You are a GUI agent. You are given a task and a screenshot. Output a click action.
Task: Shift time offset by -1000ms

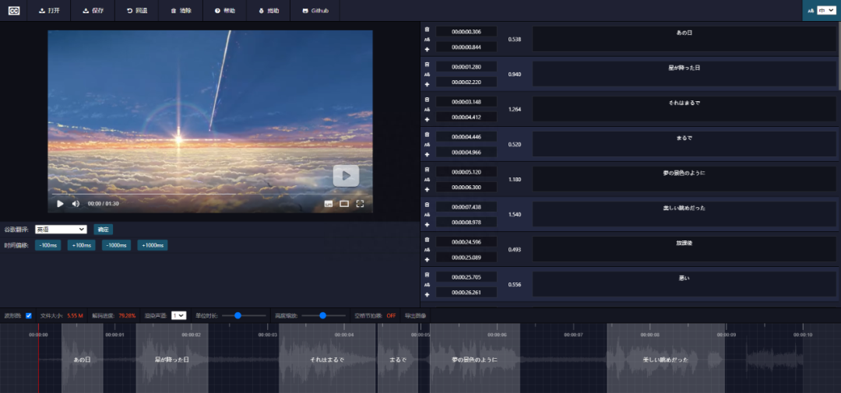(116, 245)
